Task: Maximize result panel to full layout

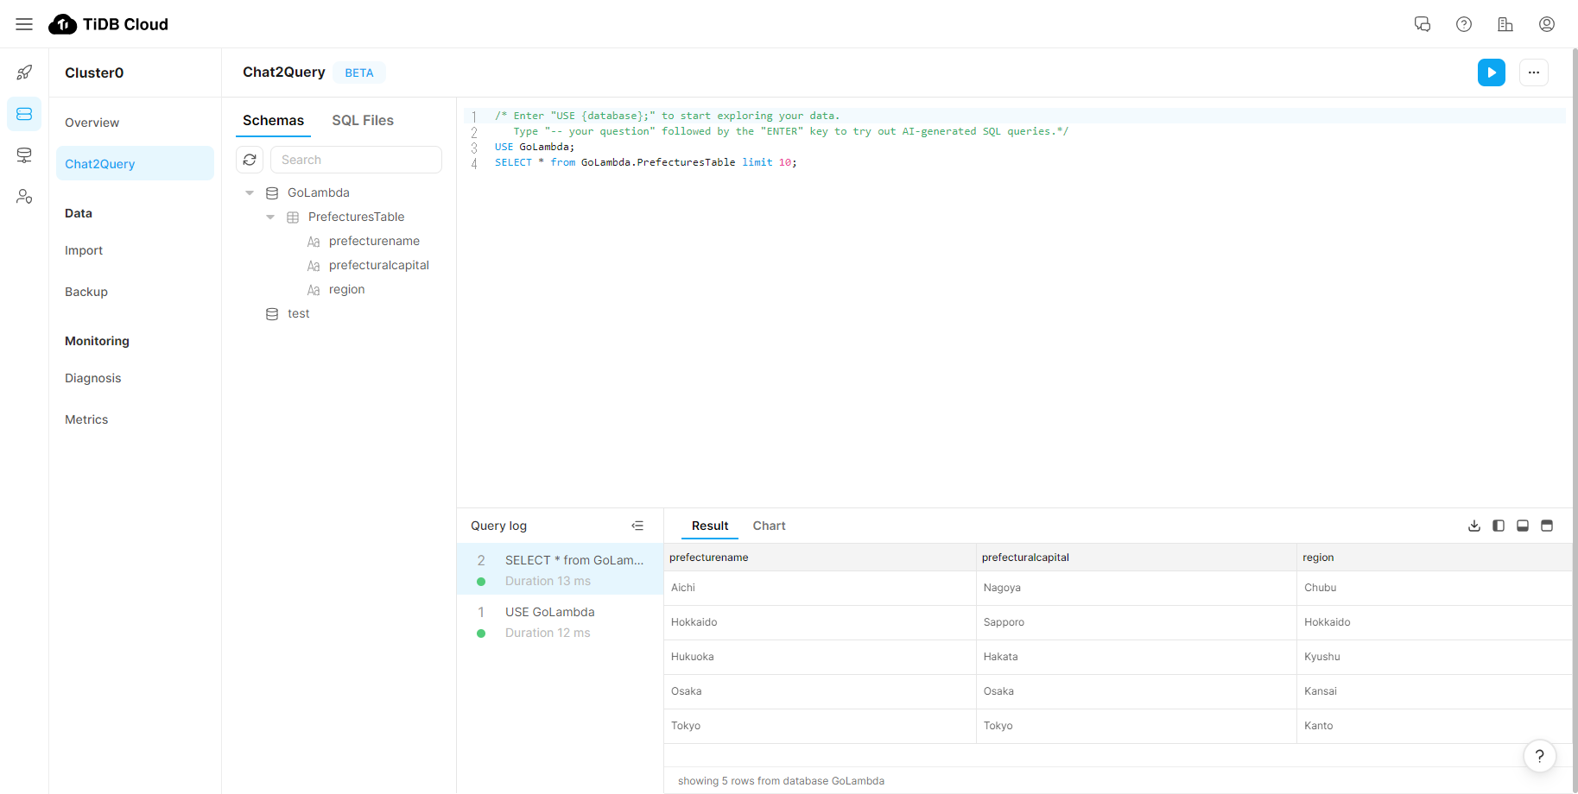Action: (x=1546, y=526)
